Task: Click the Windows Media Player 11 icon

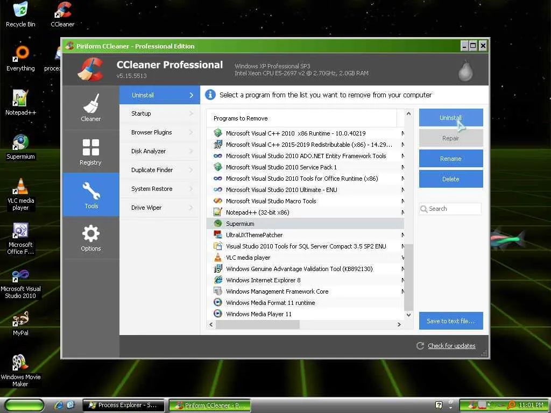Action: 218,314
